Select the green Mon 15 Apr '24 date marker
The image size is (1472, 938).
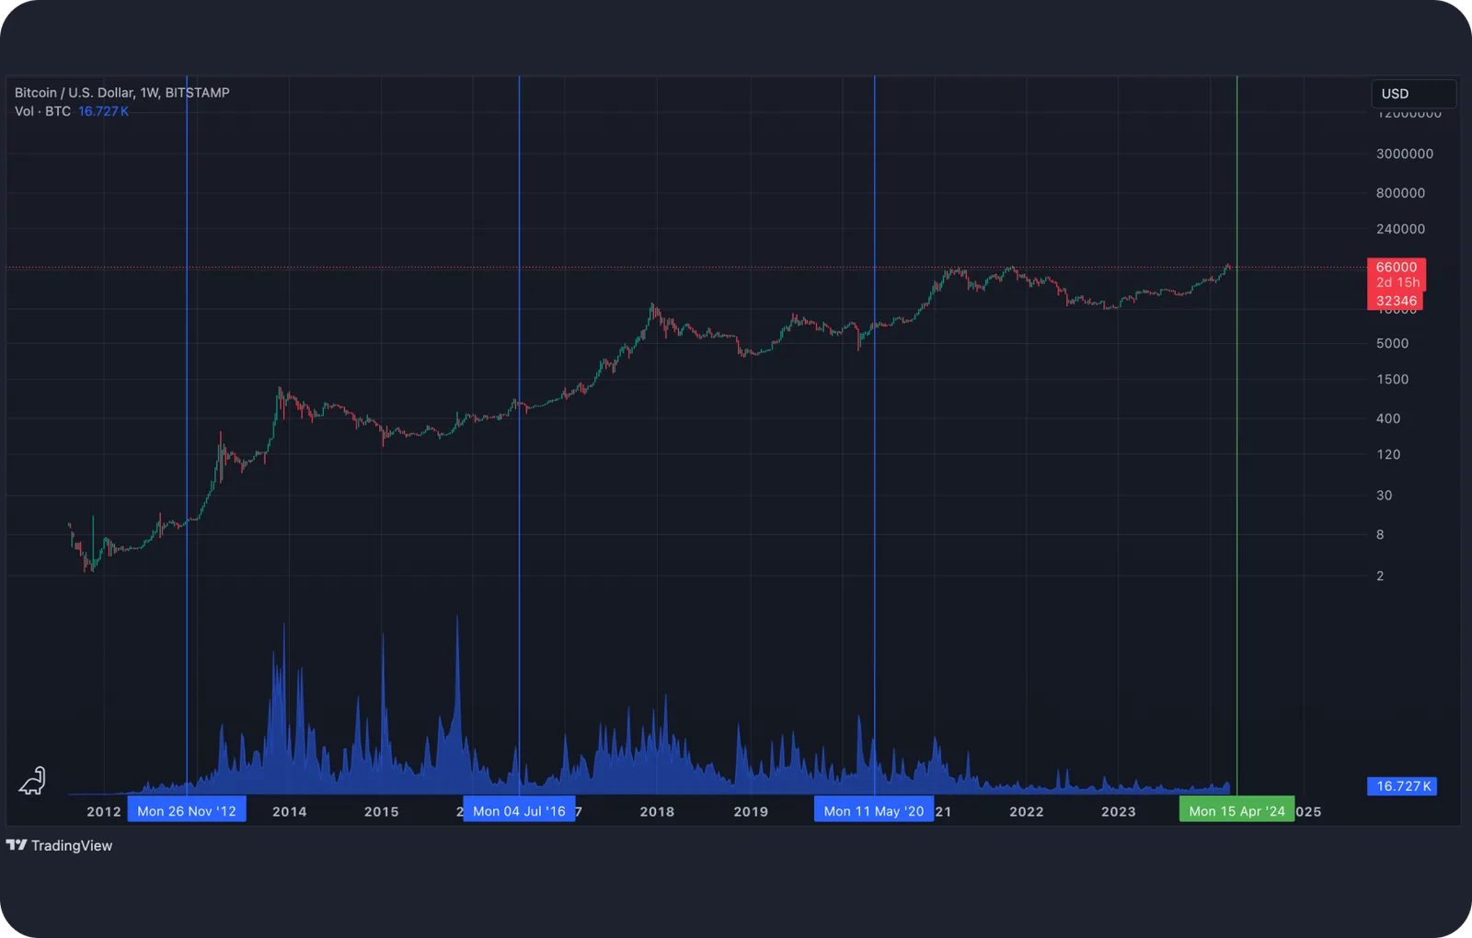tap(1236, 810)
